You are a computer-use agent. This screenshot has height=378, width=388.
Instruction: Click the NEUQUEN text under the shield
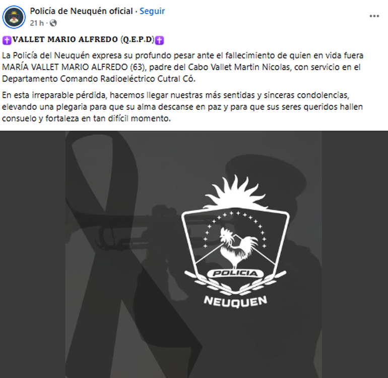(235, 301)
